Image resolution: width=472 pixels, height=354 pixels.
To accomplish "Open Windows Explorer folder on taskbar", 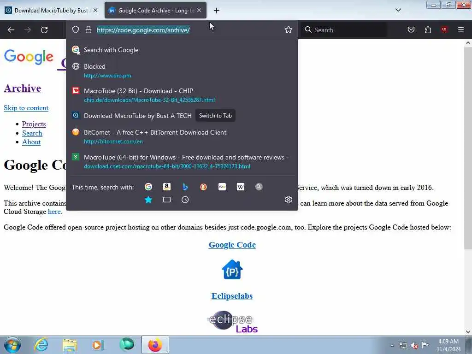I will (x=70, y=345).
